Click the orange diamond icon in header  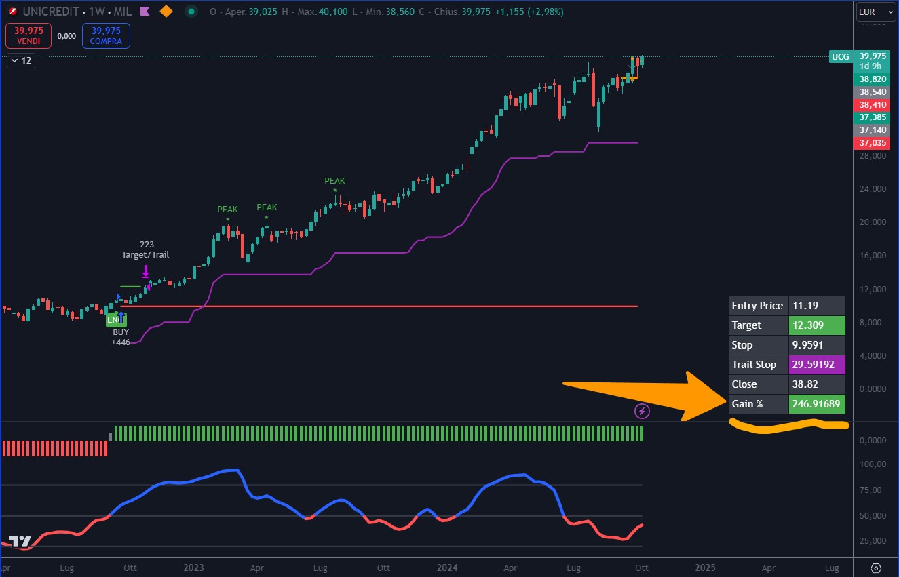point(166,12)
